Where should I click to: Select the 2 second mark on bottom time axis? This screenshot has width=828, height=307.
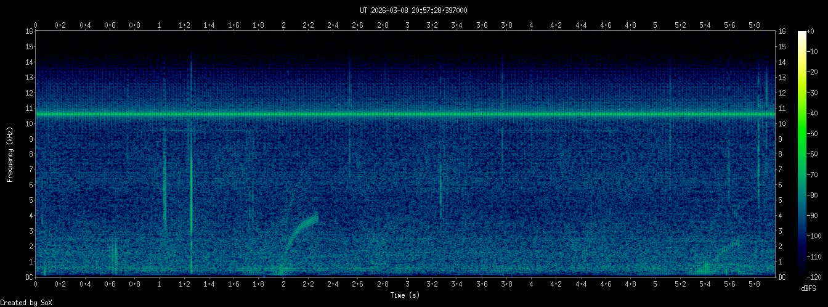pyautogui.click(x=283, y=284)
